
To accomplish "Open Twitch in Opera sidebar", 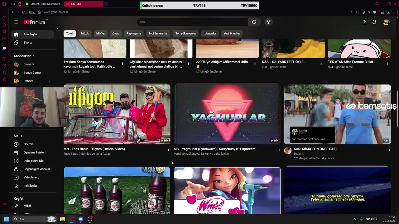I will 4,49.
